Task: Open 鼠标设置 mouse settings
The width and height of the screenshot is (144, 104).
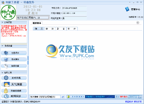Action: pyautogui.click(x=14, y=66)
